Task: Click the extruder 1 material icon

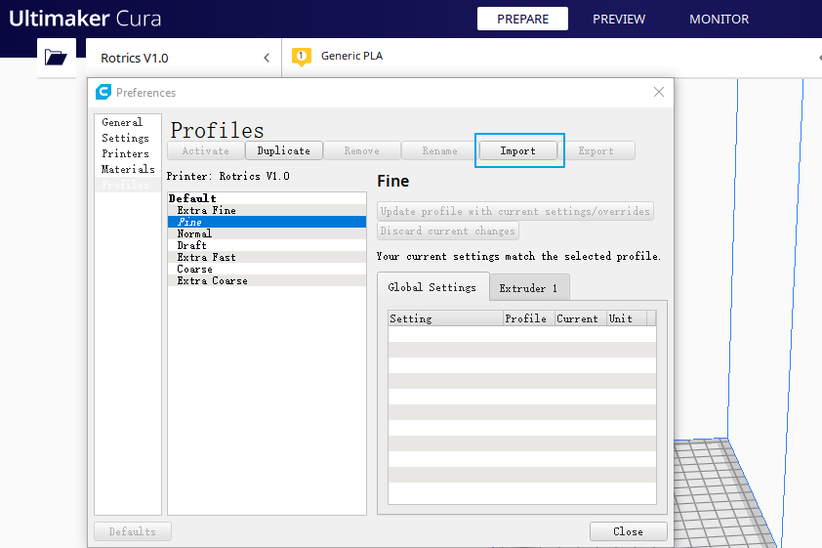Action: [302, 57]
